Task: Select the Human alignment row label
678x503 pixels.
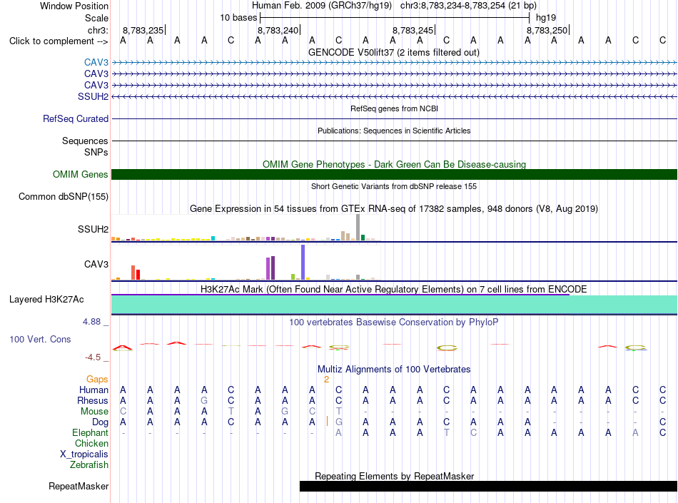Action: 93,390
